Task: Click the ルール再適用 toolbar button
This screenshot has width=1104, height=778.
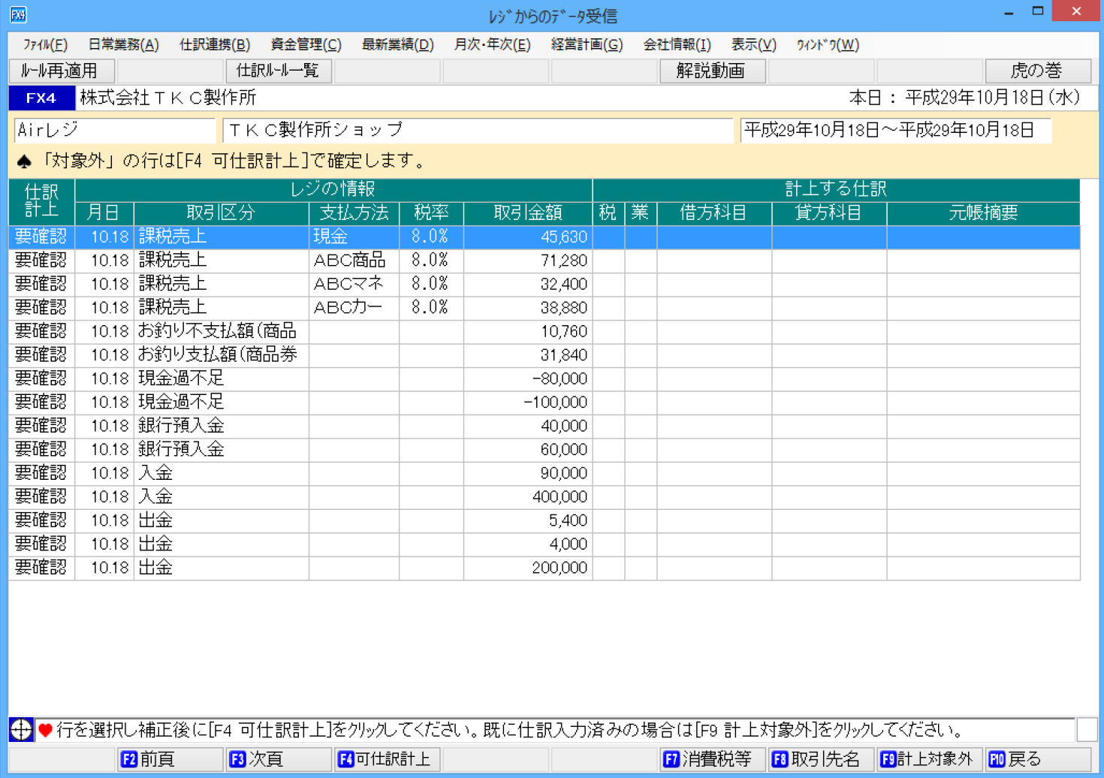Action: [62, 71]
